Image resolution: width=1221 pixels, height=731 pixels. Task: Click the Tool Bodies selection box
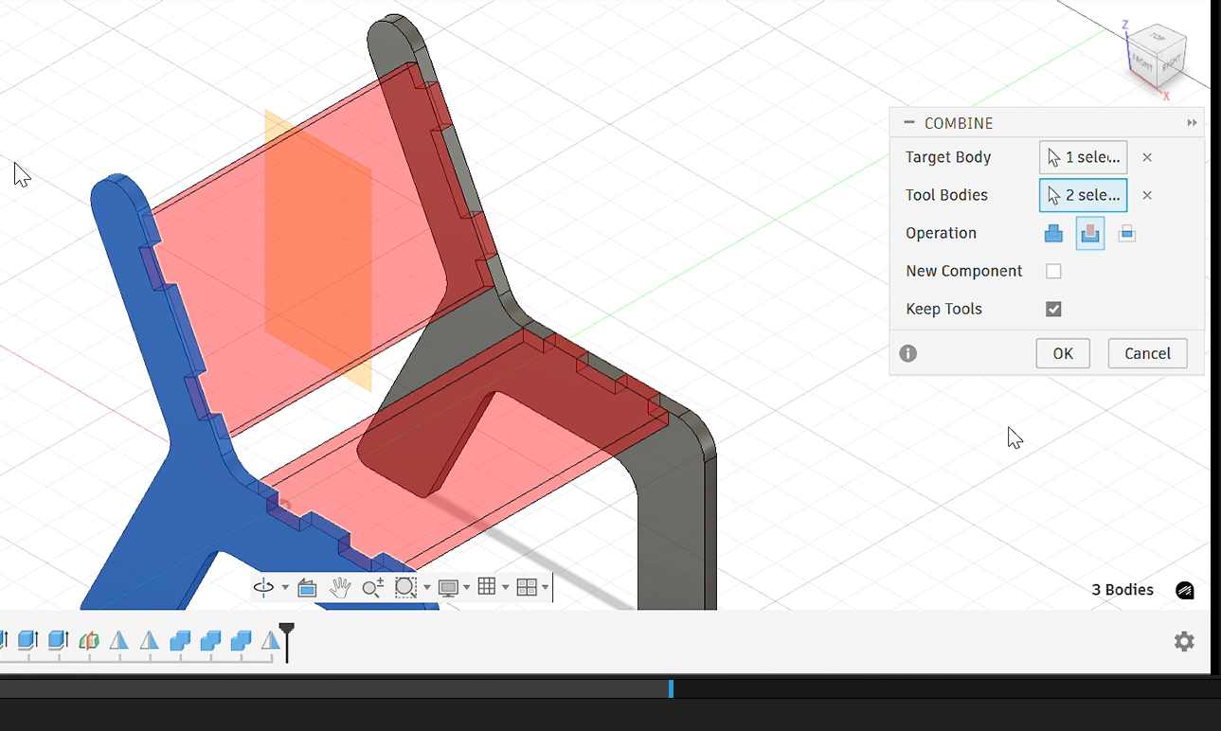click(x=1083, y=195)
